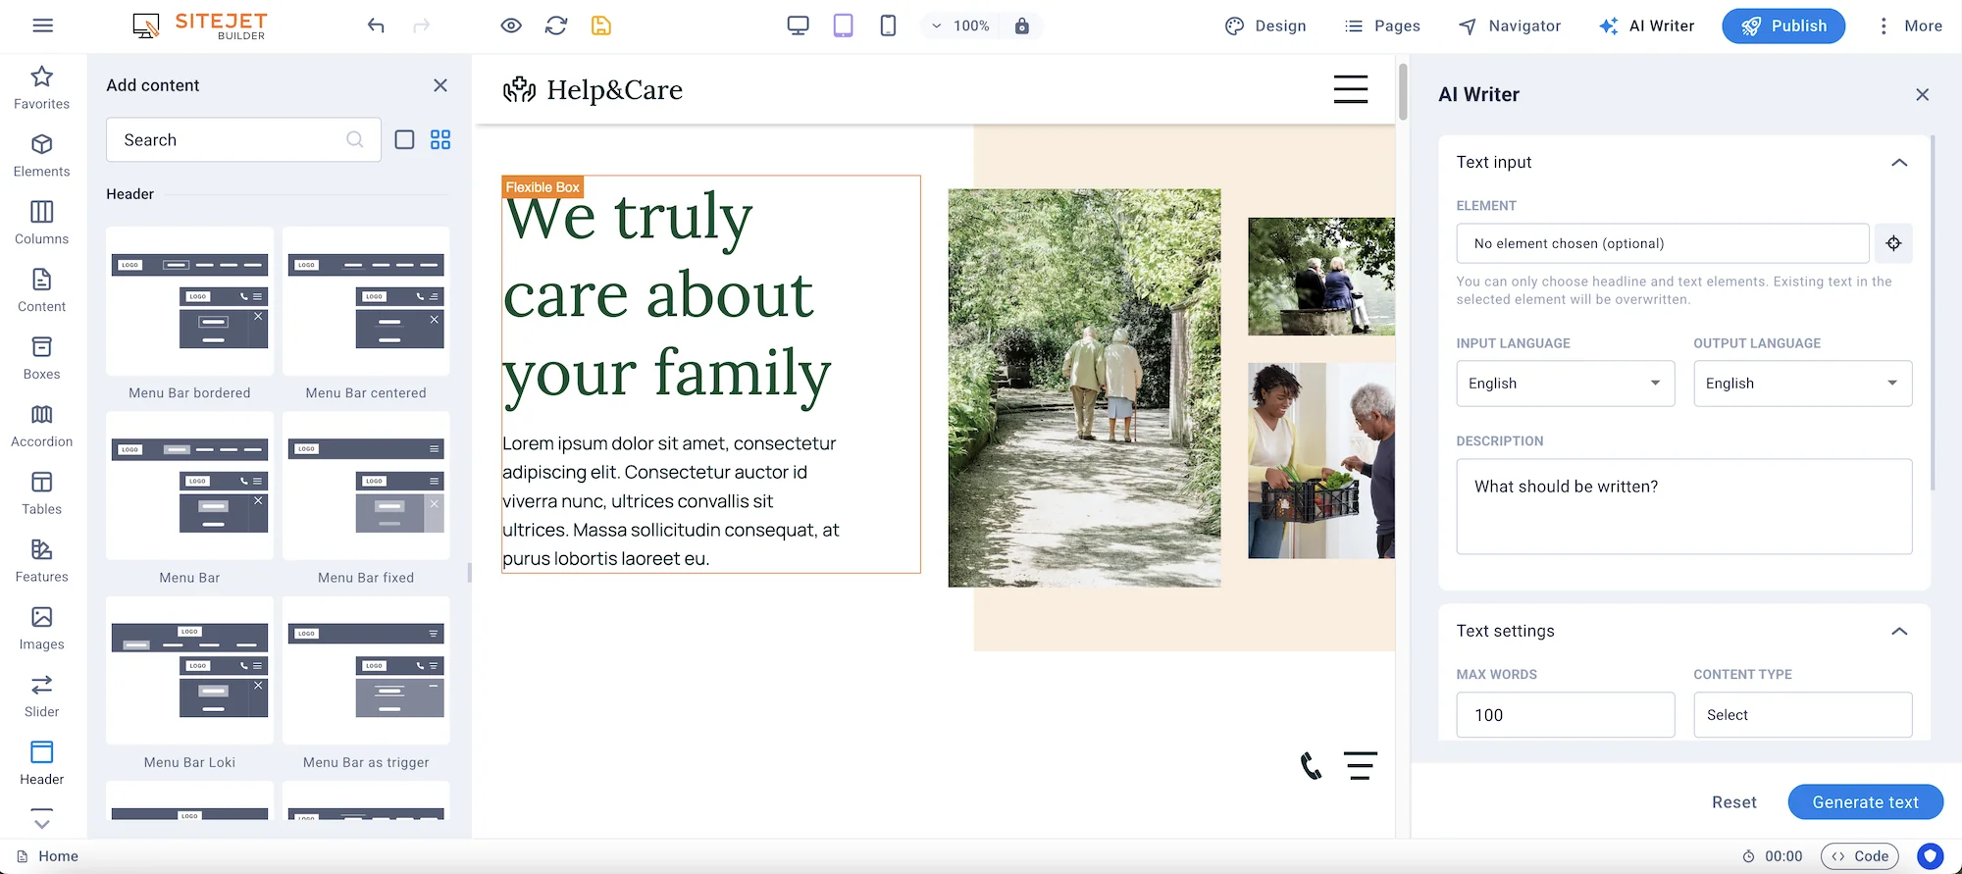Collapse the Text settings section
Screen dimensions: 1962x874
1899,632
